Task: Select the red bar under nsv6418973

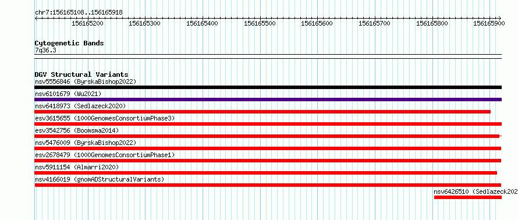Action: [x=262, y=112]
